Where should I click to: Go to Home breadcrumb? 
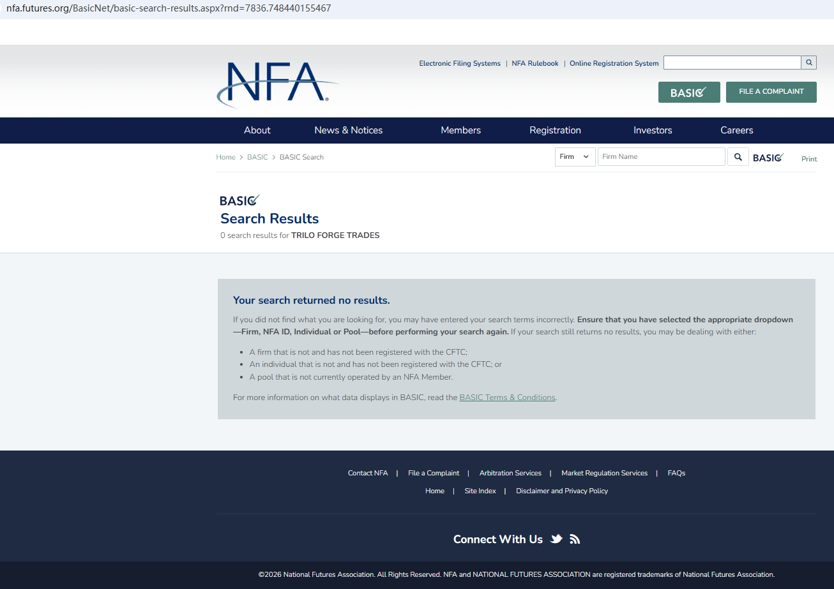(226, 157)
